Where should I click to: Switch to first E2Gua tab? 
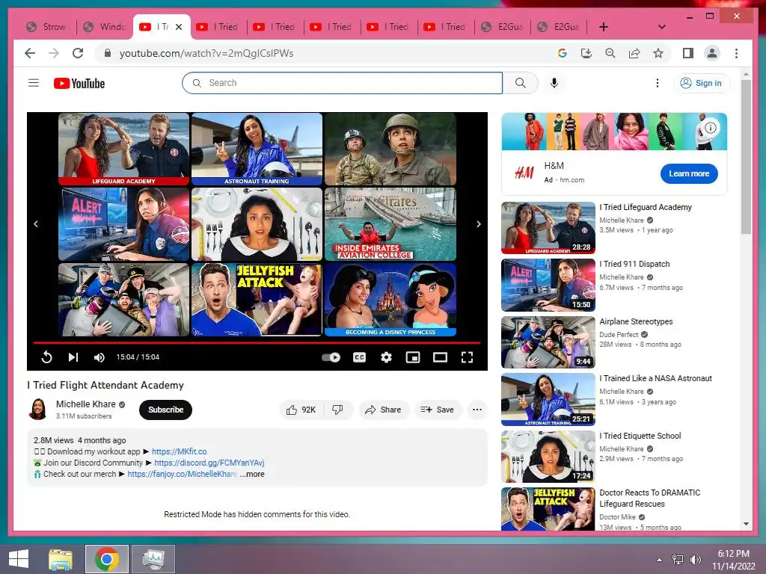502,27
